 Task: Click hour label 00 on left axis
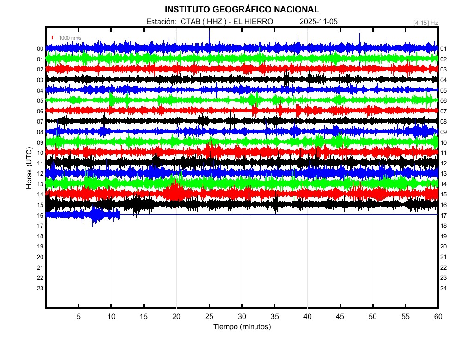pos(40,49)
